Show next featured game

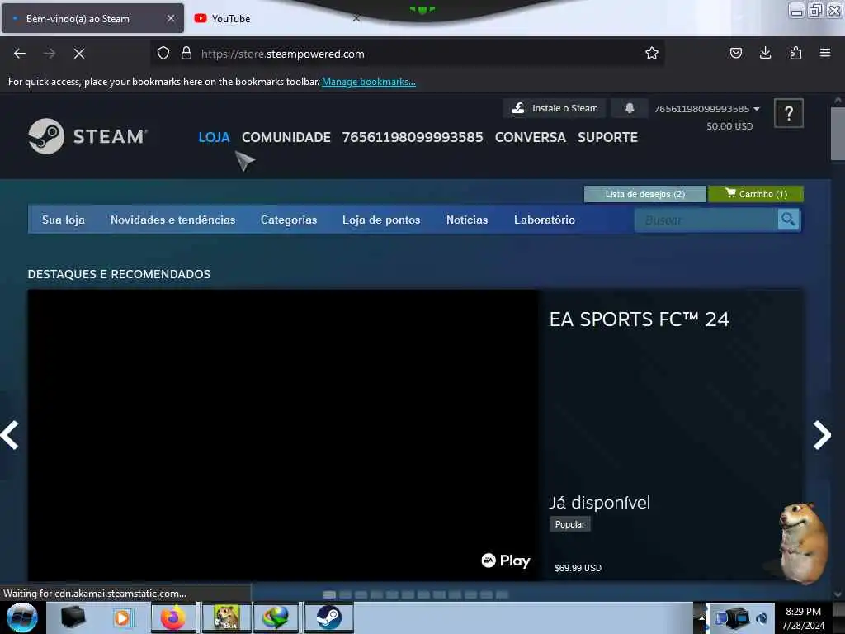822,435
